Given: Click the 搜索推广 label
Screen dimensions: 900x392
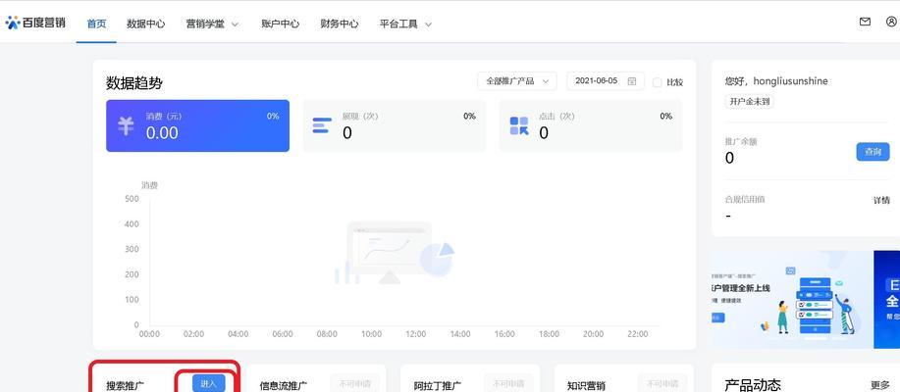Looking at the screenshot, I should [x=125, y=385].
